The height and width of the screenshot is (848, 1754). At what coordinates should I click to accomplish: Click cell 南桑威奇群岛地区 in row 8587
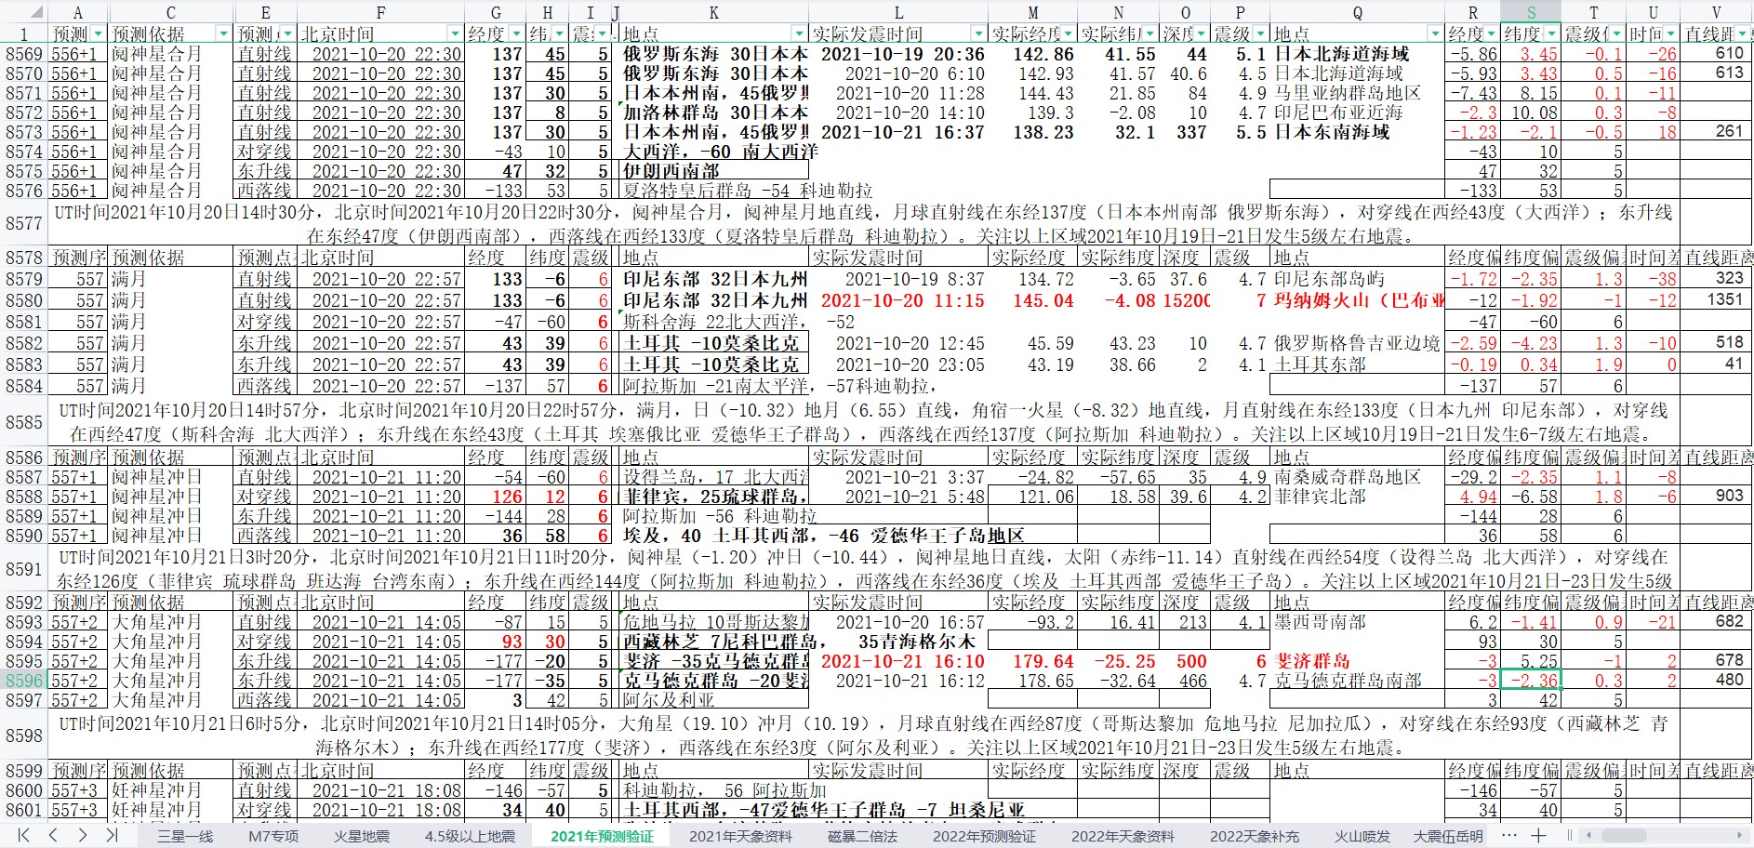pyautogui.click(x=1357, y=477)
